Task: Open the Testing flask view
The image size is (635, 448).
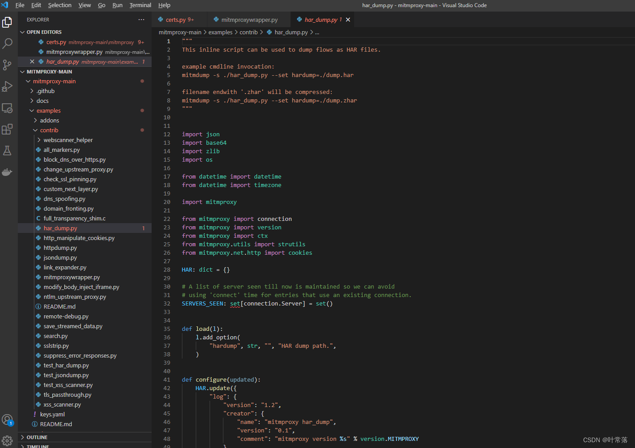Action: pos(7,151)
